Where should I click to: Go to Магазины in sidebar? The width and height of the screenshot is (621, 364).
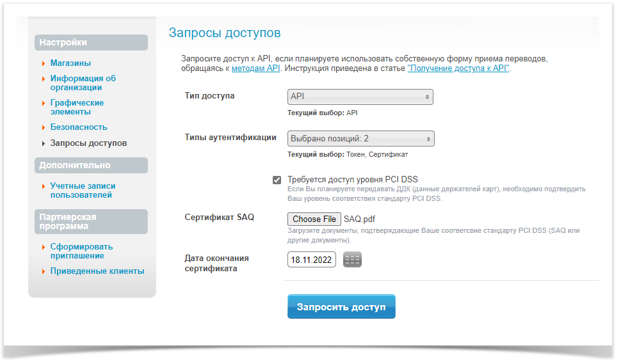(x=70, y=63)
